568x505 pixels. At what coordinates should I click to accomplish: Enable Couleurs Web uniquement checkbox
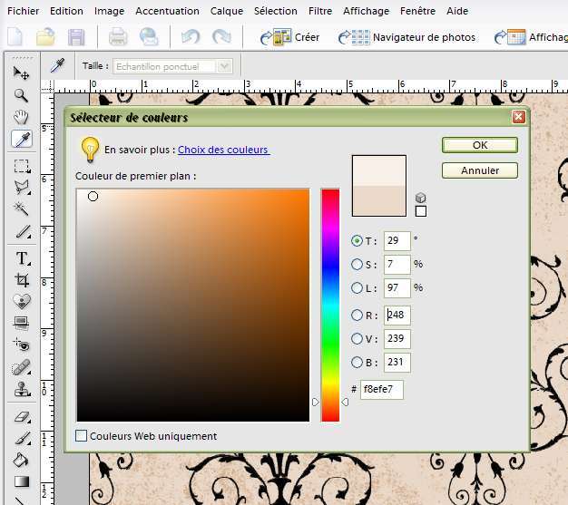(x=81, y=435)
